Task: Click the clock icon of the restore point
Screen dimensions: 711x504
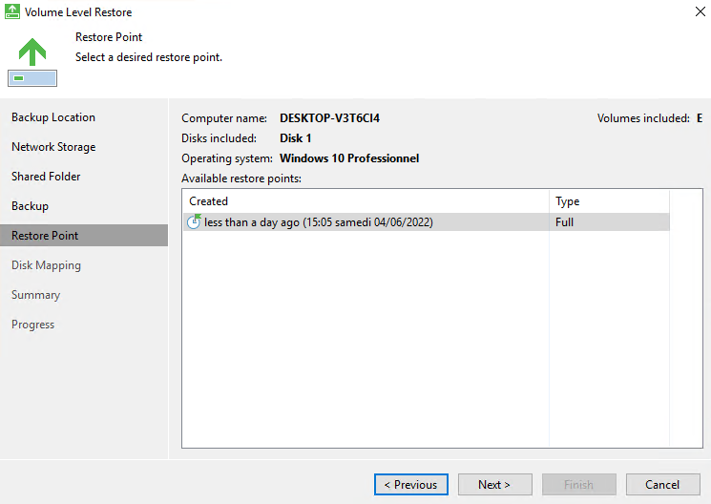Action: point(194,221)
